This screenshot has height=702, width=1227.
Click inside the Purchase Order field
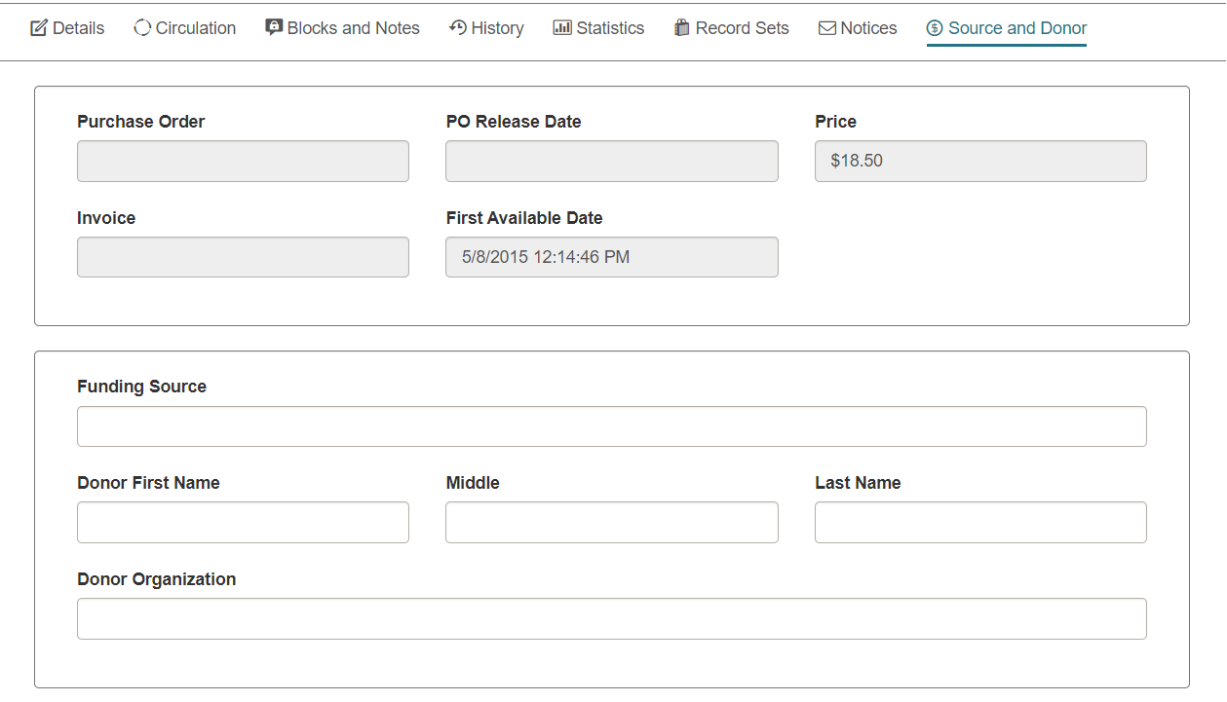242,161
